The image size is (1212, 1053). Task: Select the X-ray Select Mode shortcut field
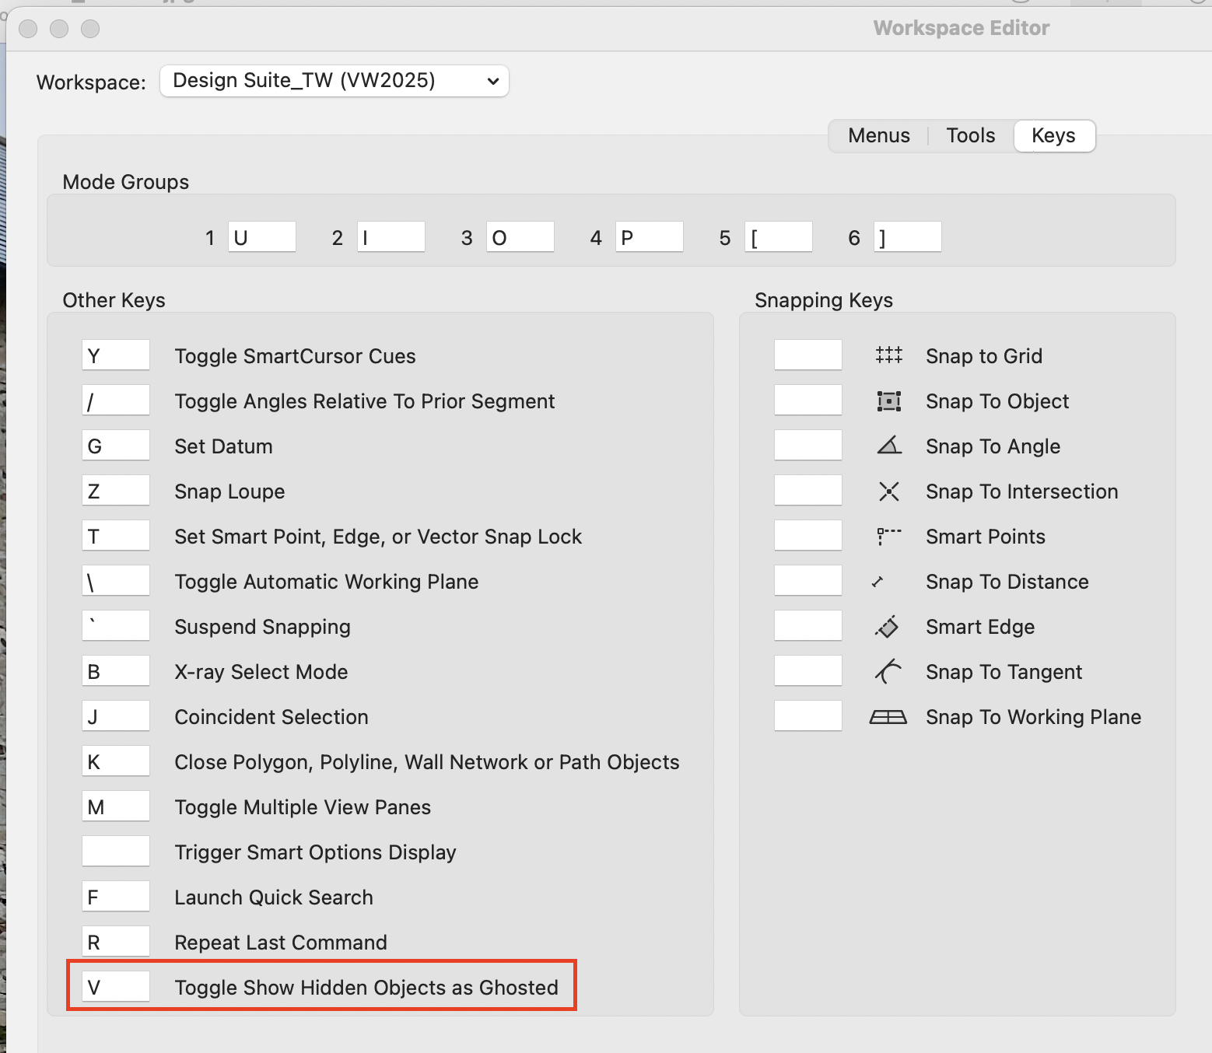(115, 670)
